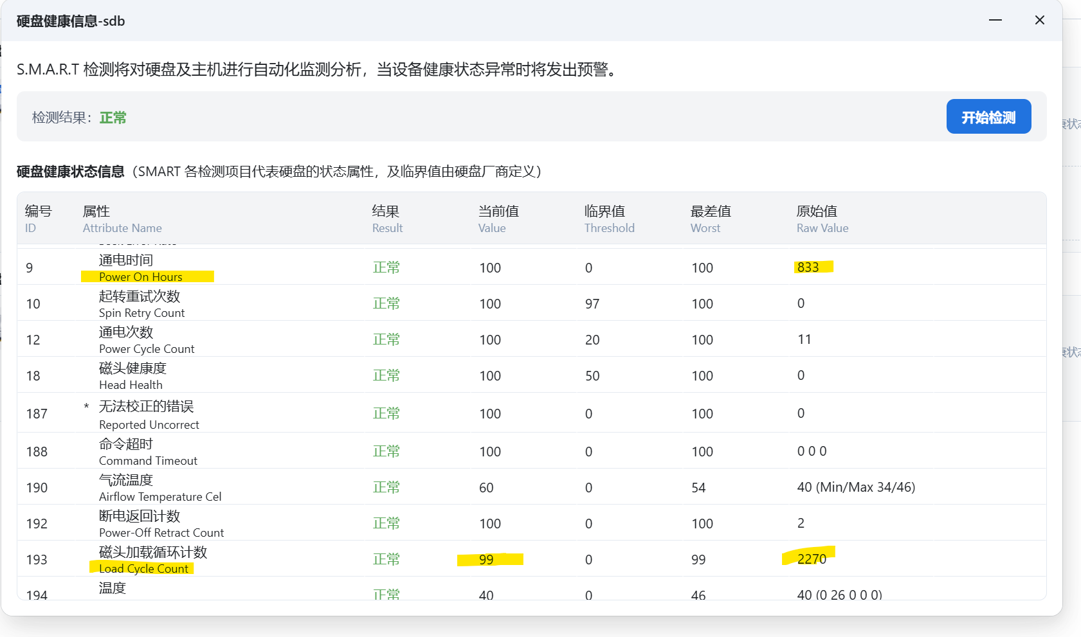Click worst value 54 in row 190
This screenshot has height=637, width=1081.
click(x=698, y=488)
